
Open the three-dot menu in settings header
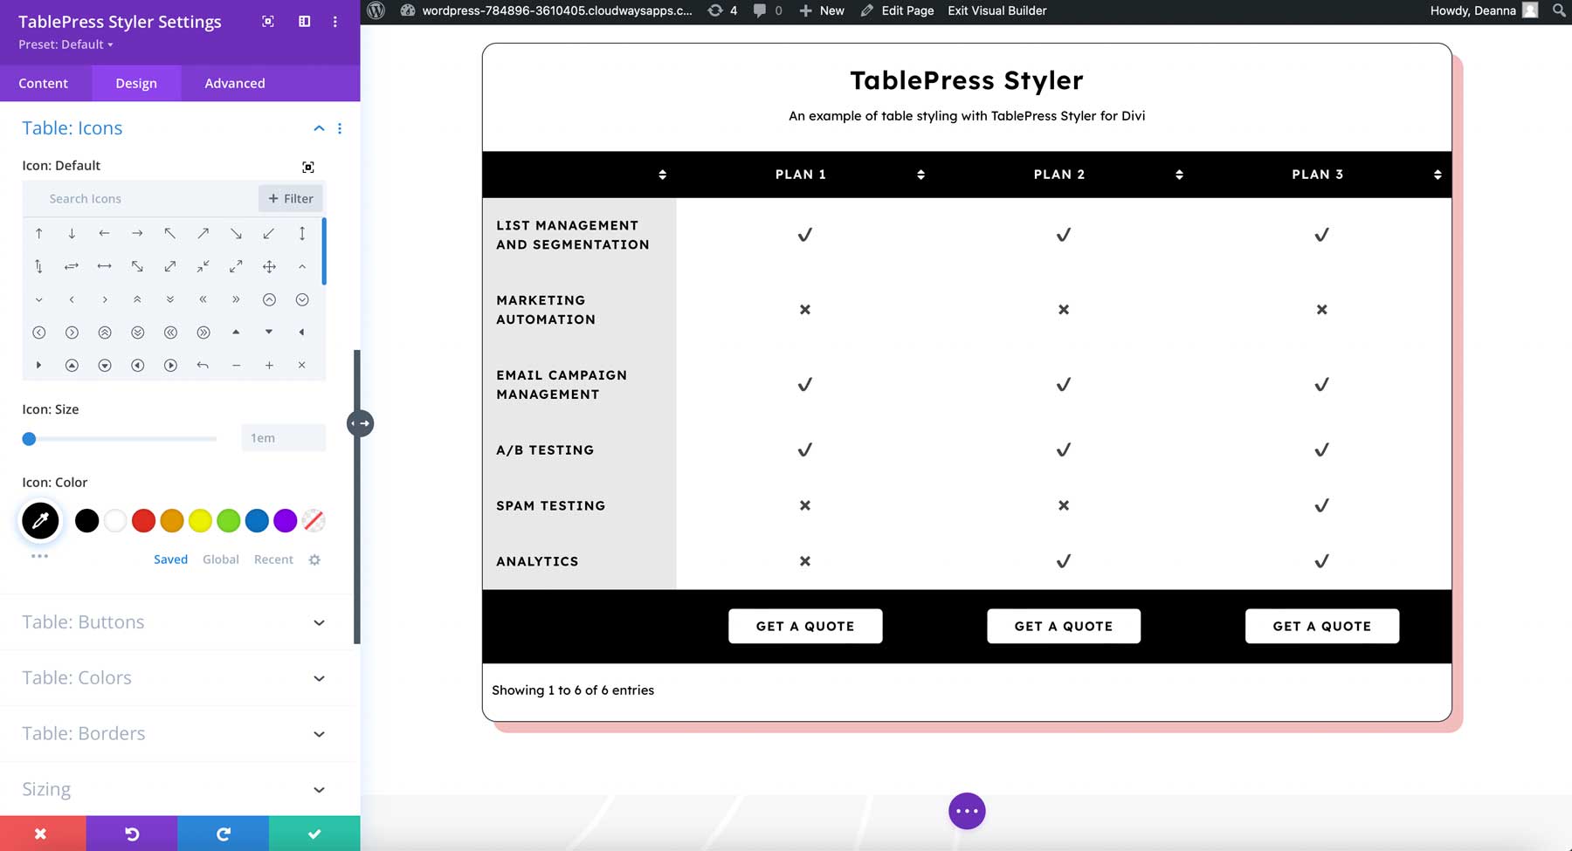335,21
